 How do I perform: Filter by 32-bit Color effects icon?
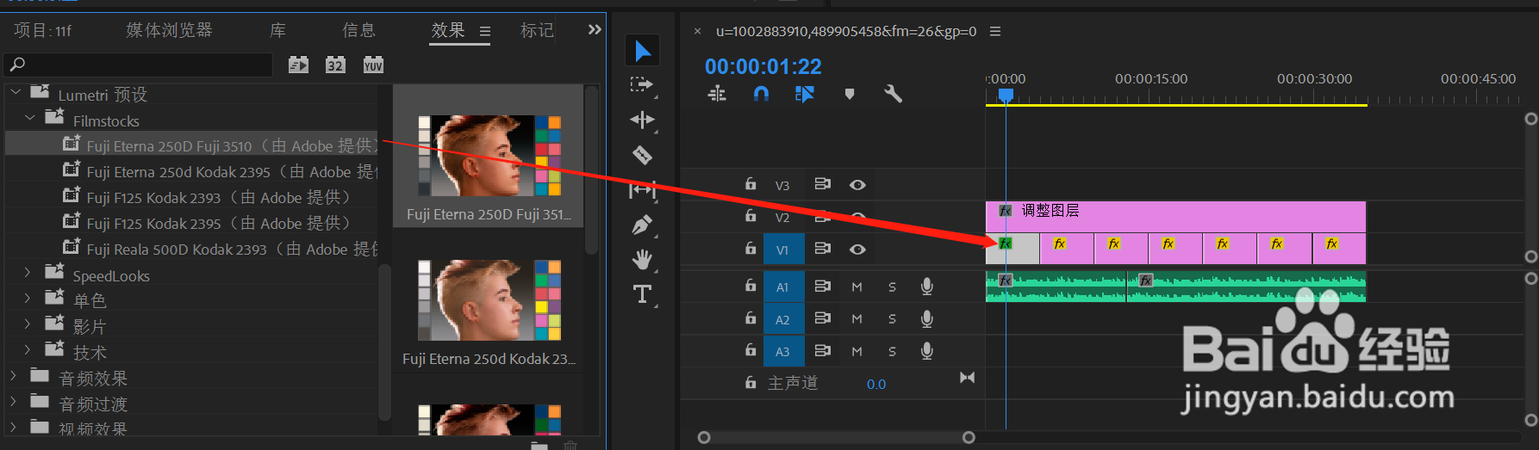coord(335,65)
